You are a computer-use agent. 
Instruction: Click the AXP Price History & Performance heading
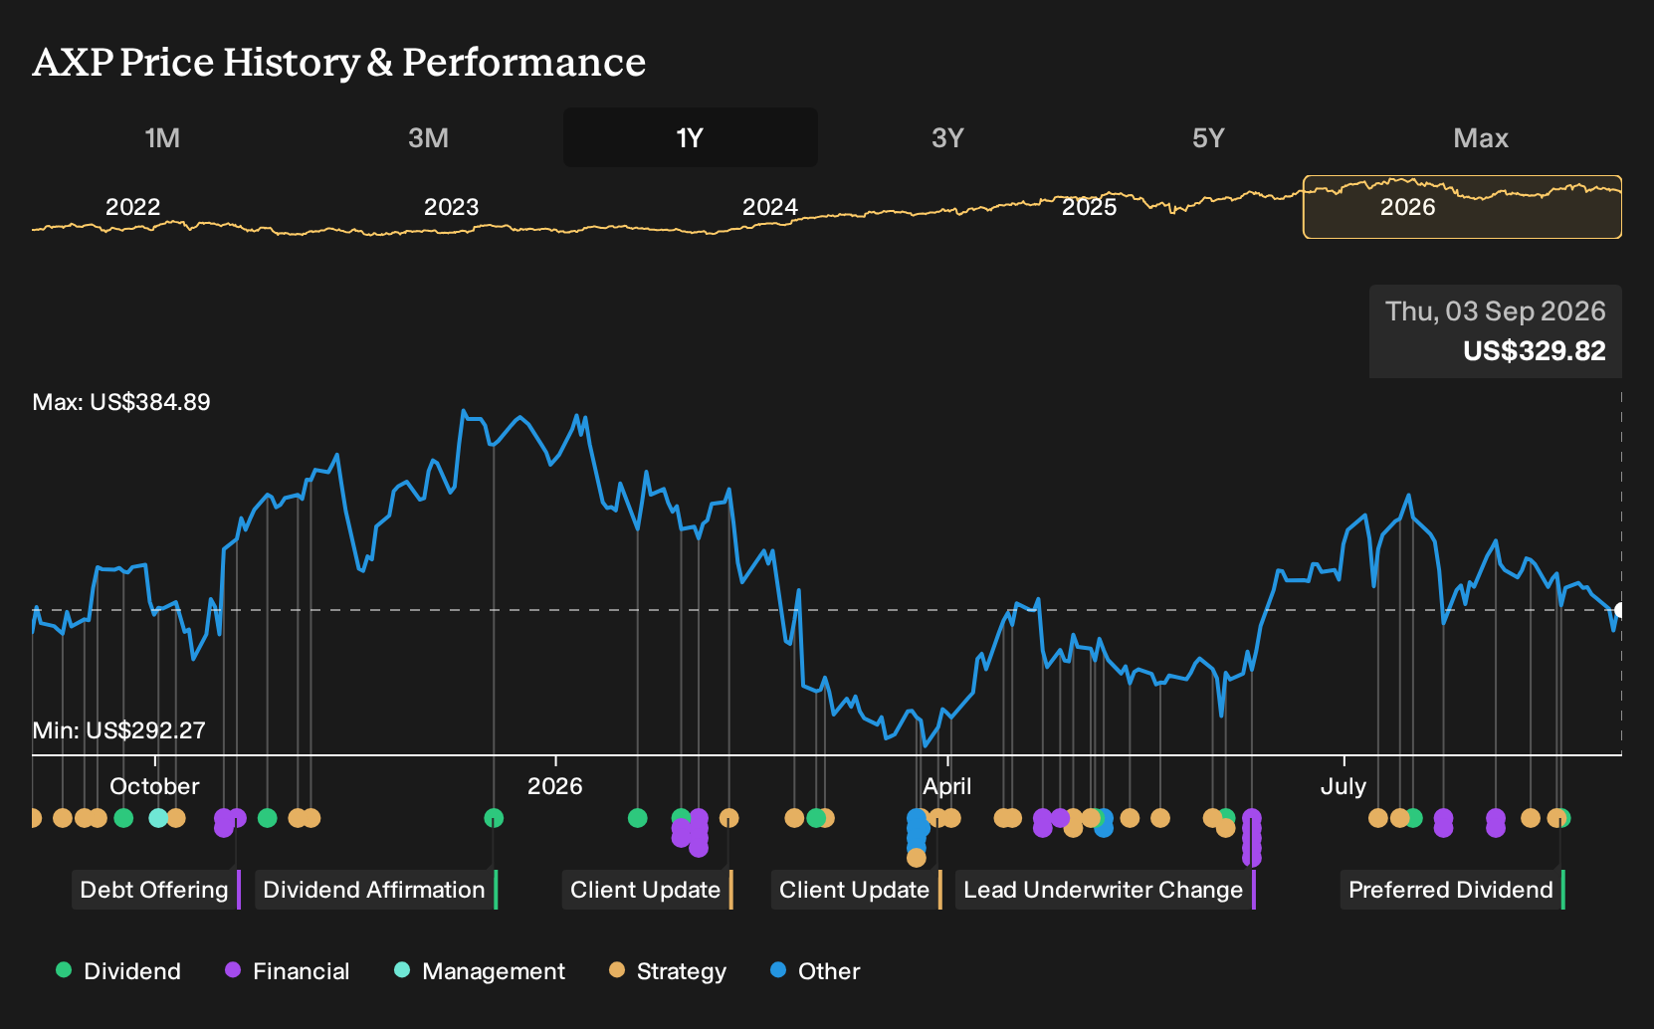coord(339,62)
